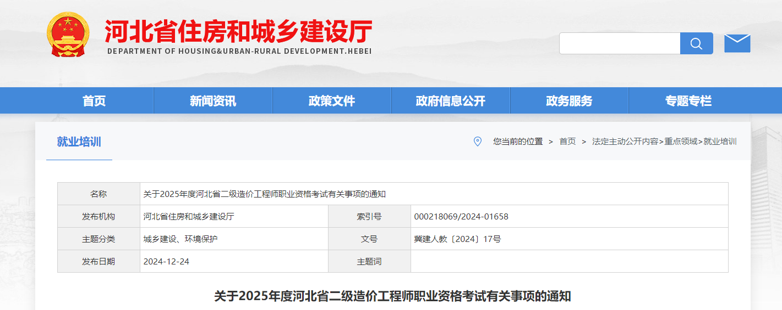The width and height of the screenshot is (782, 310).
Task: Click the date 2024-12-24
Action: pyautogui.click(x=166, y=261)
